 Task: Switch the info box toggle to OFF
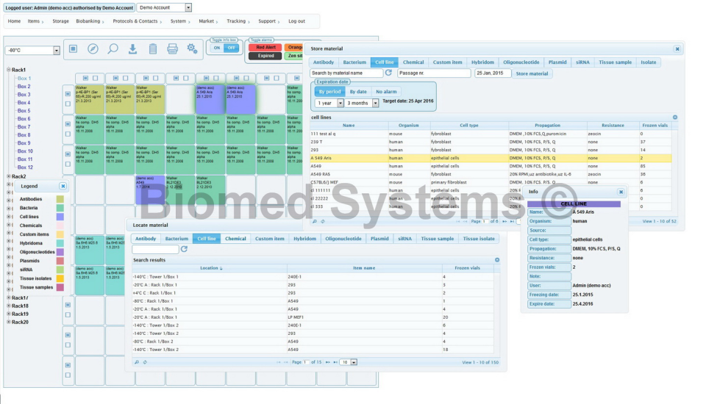pyautogui.click(x=232, y=48)
